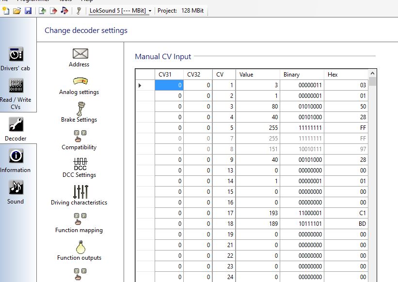
Task: Open the Sound section in sidebar
Action: (16, 192)
